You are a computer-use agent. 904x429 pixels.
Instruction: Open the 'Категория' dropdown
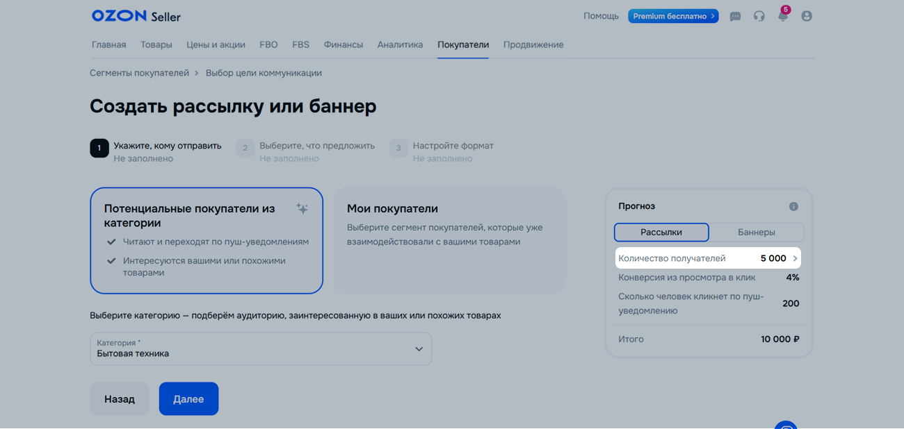point(261,348)
